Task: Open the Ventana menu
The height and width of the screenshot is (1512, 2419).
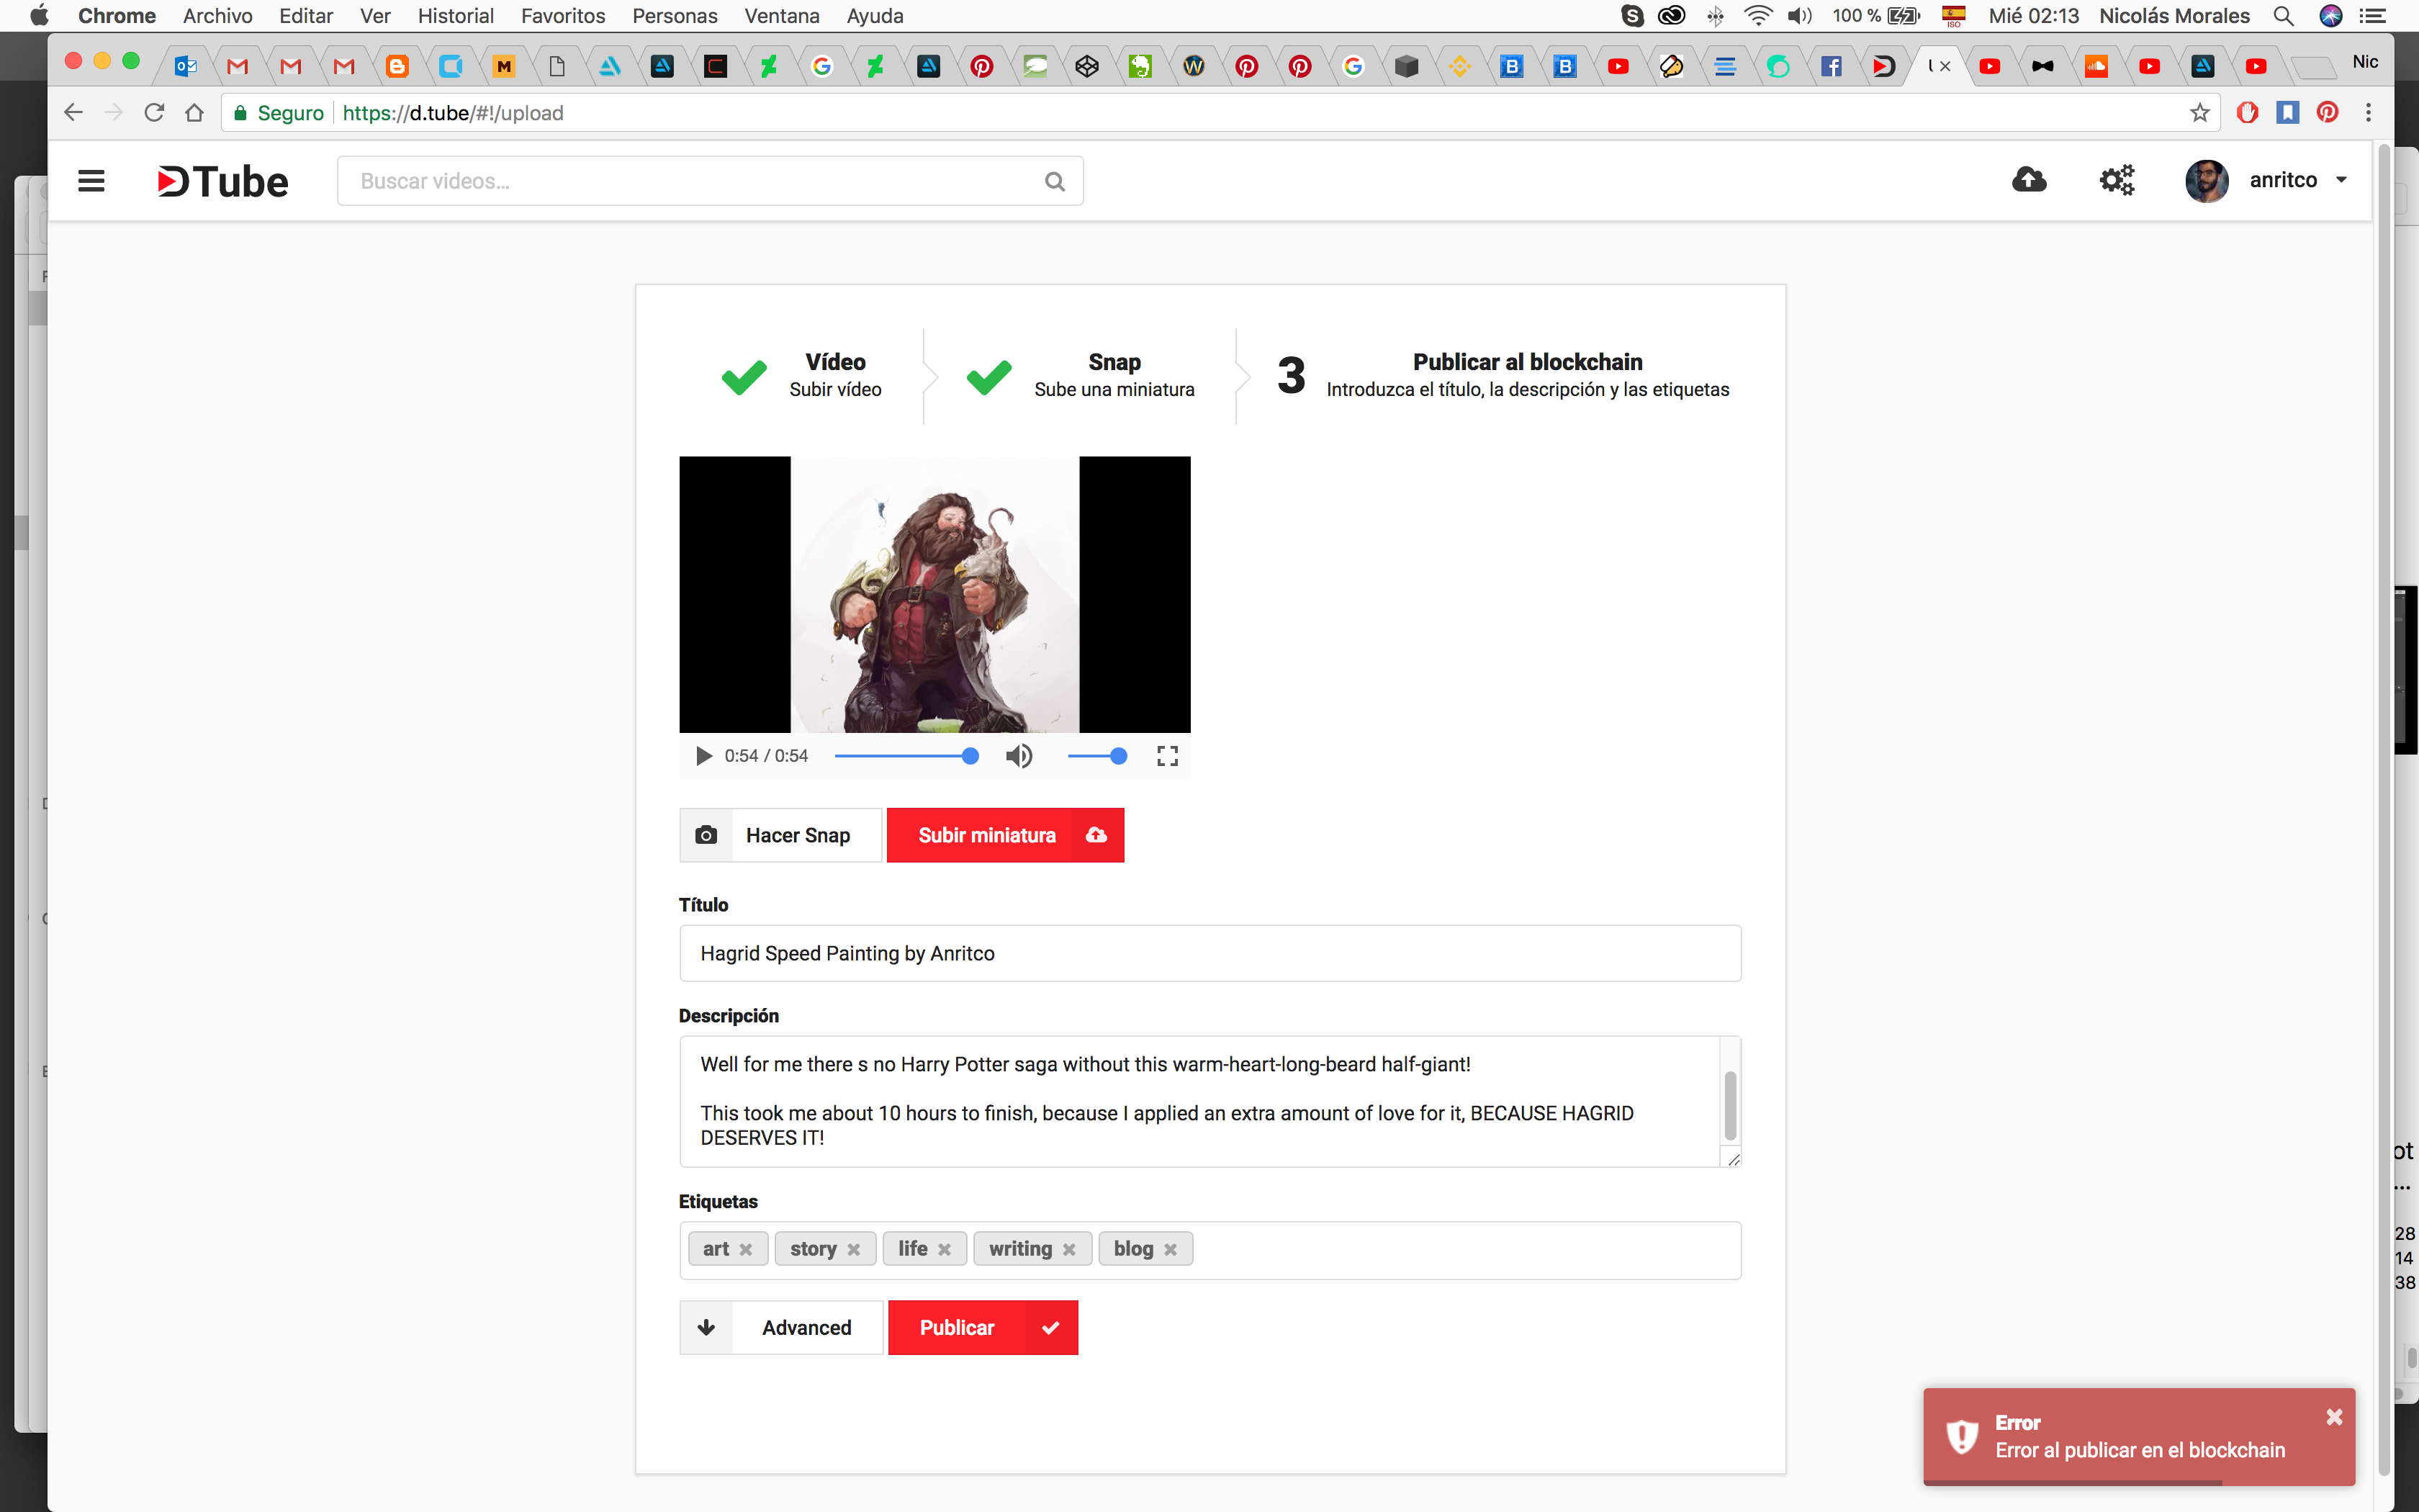Action: coord(782,15)
